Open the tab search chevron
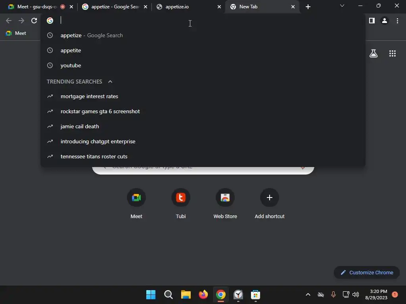Image resolution: width=406 pixels, height=304 pixels. [342, 6]
